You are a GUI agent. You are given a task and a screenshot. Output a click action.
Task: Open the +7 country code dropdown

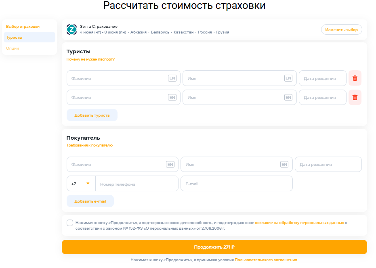81,184
